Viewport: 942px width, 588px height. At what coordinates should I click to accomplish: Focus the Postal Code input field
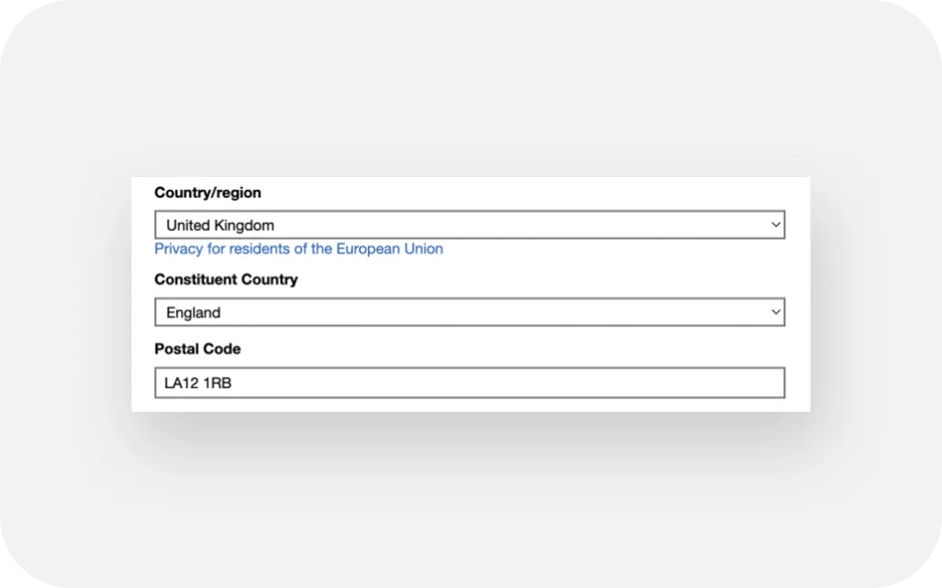pos(470,383)
